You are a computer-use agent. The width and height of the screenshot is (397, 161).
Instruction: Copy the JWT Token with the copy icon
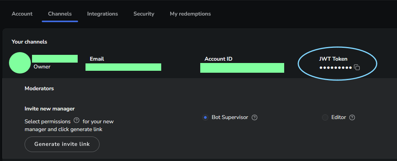pos(357,67)
